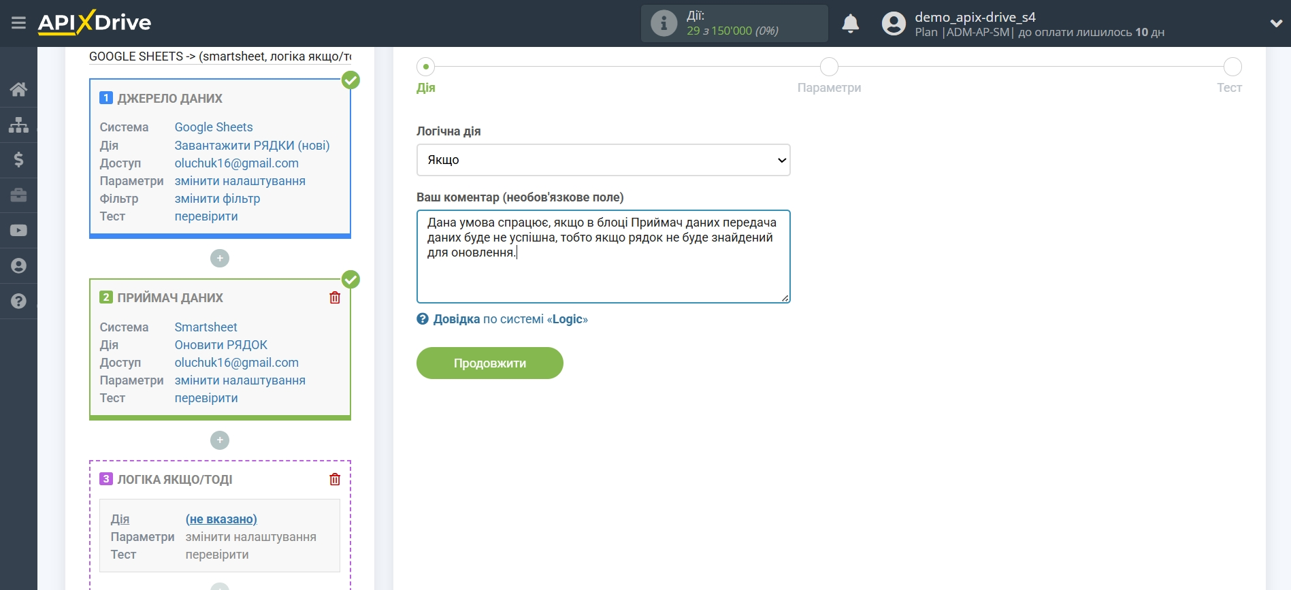Go to Home in sidebar
The image size is (1291, 590).
[x=18, y=89]
